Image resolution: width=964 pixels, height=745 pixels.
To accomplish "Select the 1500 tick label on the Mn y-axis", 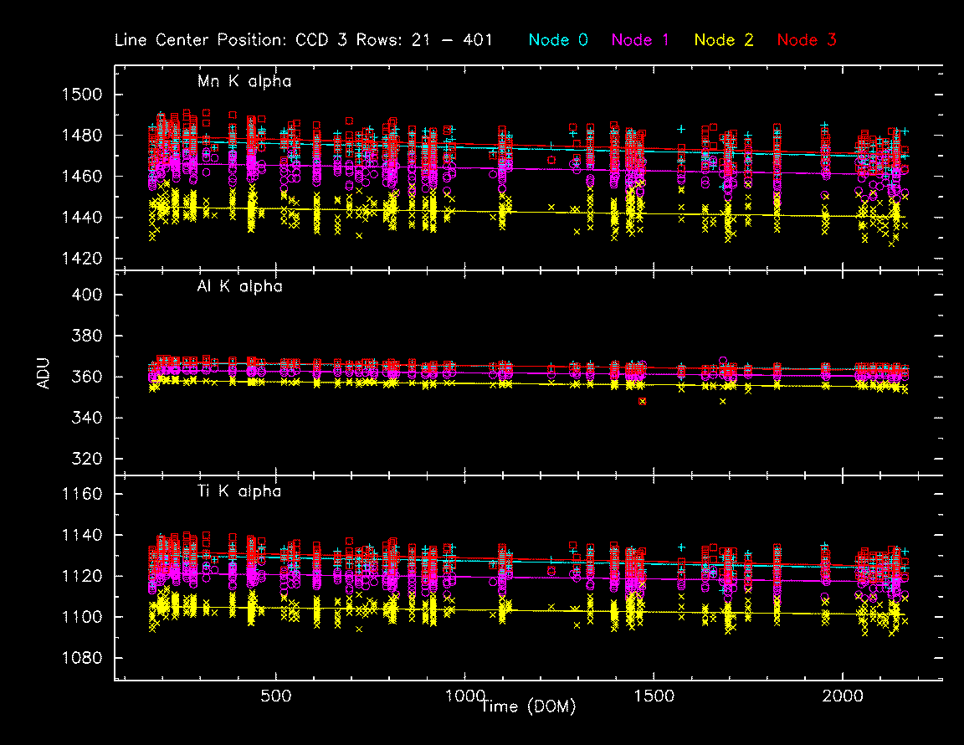I will (x=83, y=95).
